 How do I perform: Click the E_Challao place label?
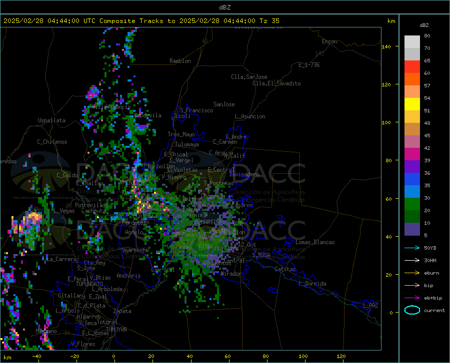pyautogui.click(x=89, y=183)
